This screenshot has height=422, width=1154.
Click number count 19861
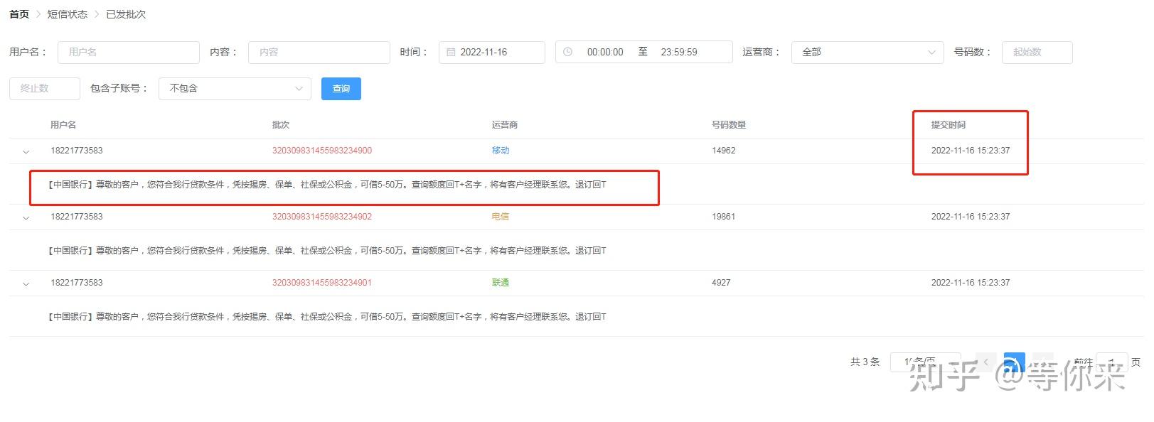[724, 217]
